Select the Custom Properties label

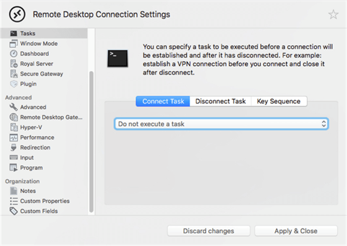click(45, 201)
